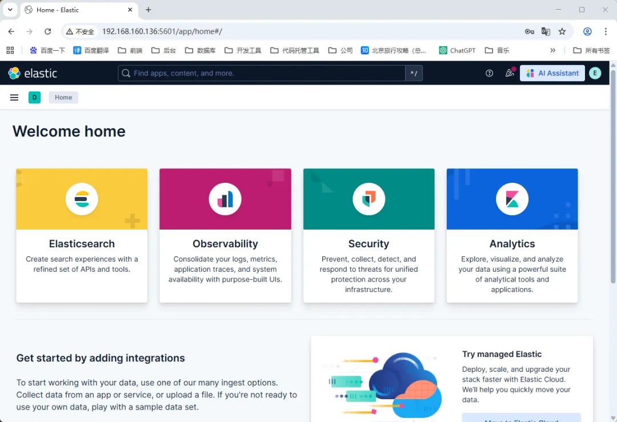617x422 pixels.
Task: Open the 音乐 bookmark folder
Action: click(497, 50)
